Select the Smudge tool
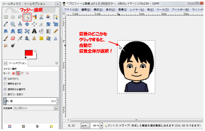 [6, 45]
